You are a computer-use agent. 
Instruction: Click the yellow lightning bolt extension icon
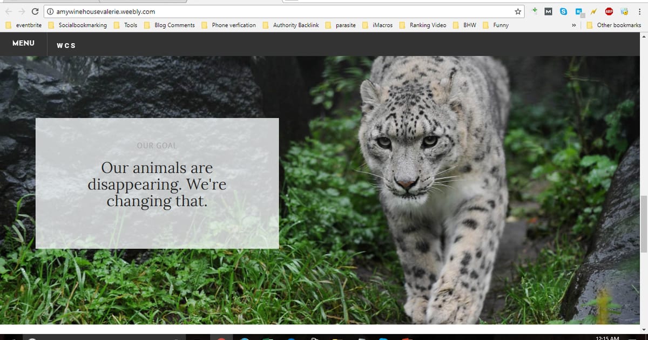[x=594, y=11]
